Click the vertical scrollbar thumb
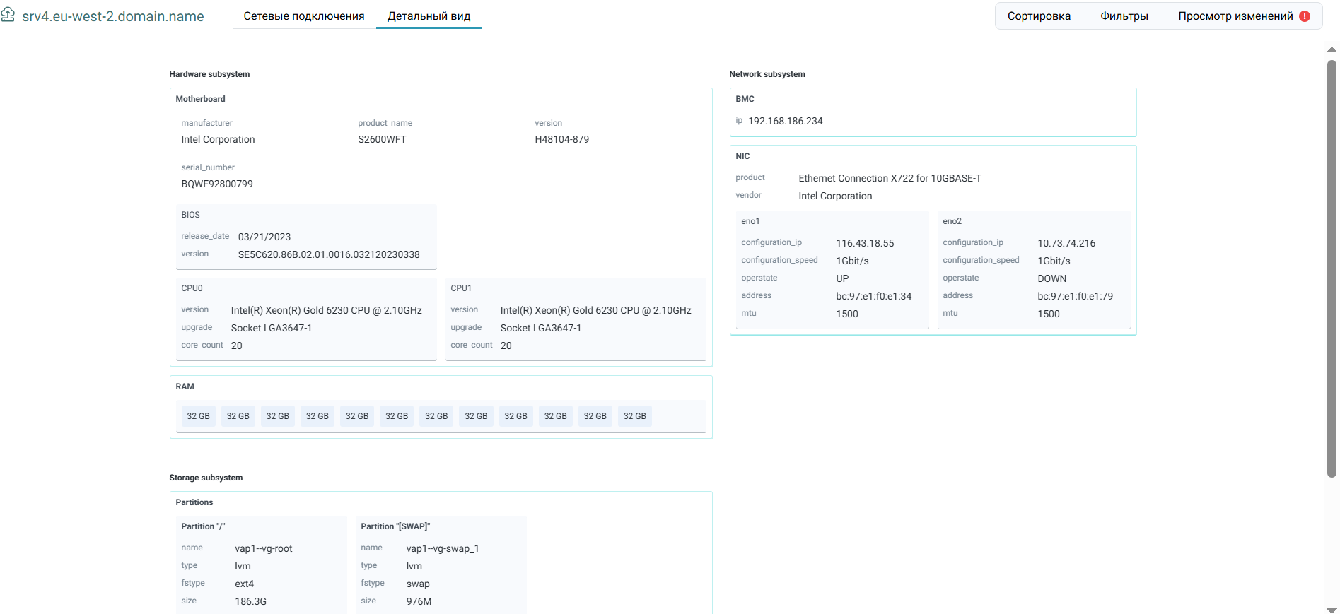This screenshot has width=1340, height=614. 1332,268
